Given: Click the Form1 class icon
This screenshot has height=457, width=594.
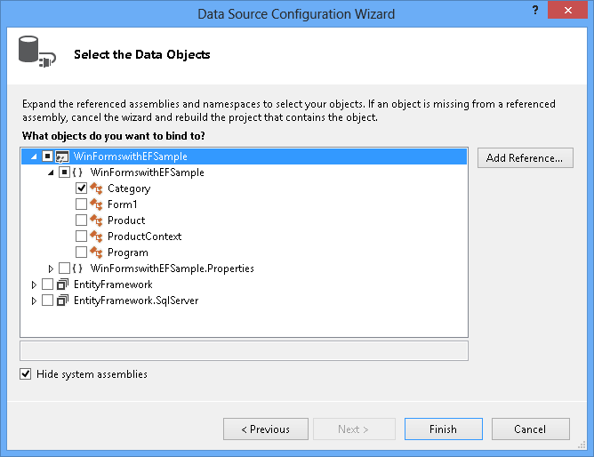Looking at the screenshot, I should (x=97, y=204).
